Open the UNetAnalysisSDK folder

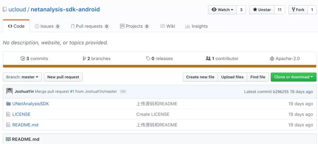31,104
